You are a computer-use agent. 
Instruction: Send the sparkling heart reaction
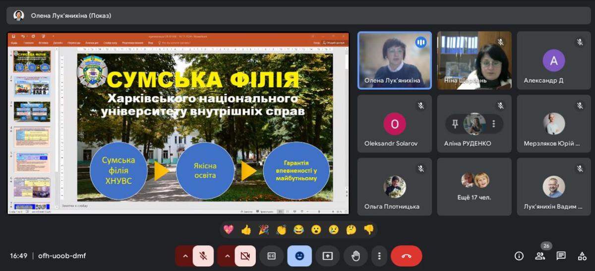pyautogui.click(x=229, y=229)
